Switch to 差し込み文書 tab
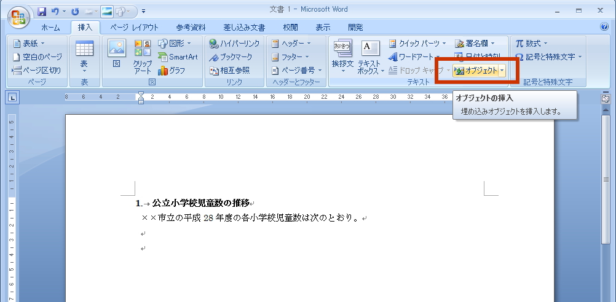Viewport: 616px width, 302px height. point(244,28)
